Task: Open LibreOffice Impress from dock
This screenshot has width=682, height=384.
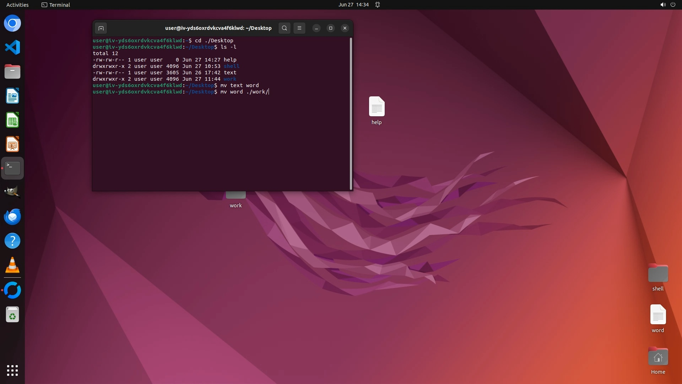Action: tap(12, 144)
